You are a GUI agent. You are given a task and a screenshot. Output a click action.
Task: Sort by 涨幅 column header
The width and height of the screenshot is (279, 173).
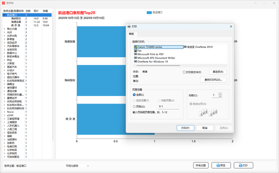coord(47,11)
